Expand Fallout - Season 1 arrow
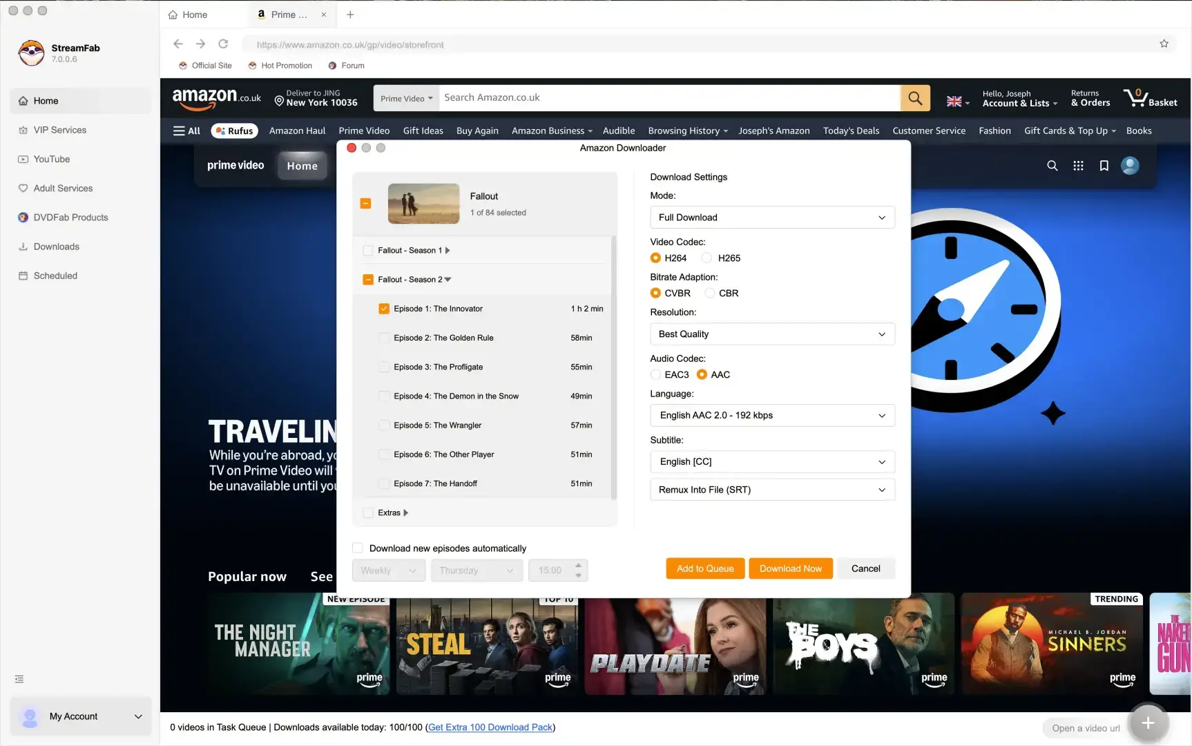Viewport: 1192px width, 746px height. tap(448, 250)
